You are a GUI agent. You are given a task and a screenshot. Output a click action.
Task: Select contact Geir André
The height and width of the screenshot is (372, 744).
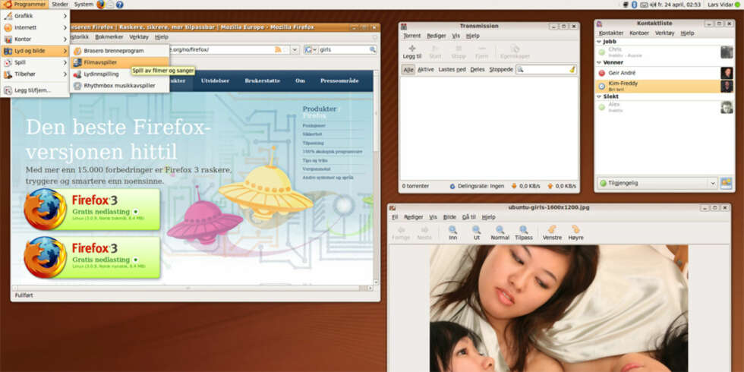coord(664,73)
